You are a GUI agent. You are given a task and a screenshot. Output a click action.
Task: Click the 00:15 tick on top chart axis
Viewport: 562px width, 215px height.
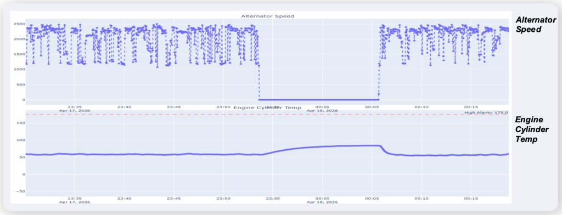pos(471,107)
